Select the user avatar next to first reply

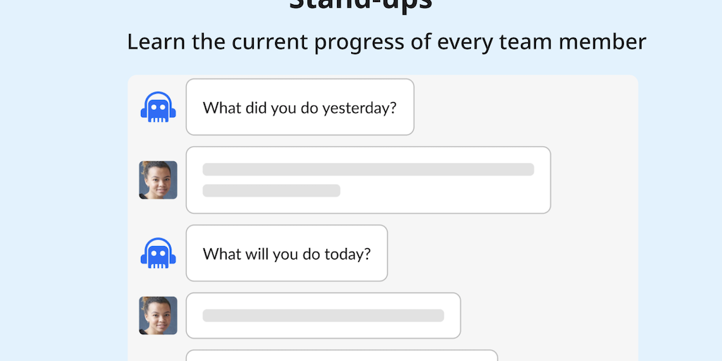pyautogui.click(x=158, y=180)
